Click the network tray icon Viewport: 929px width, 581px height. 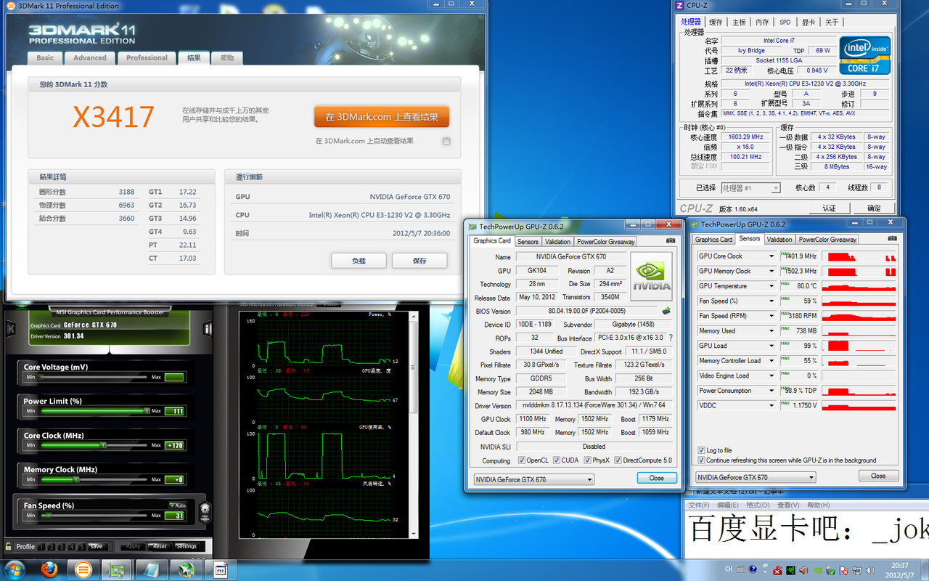tap(857, 570)
